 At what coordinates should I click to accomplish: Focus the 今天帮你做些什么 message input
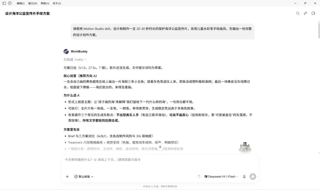click(160, 159)
